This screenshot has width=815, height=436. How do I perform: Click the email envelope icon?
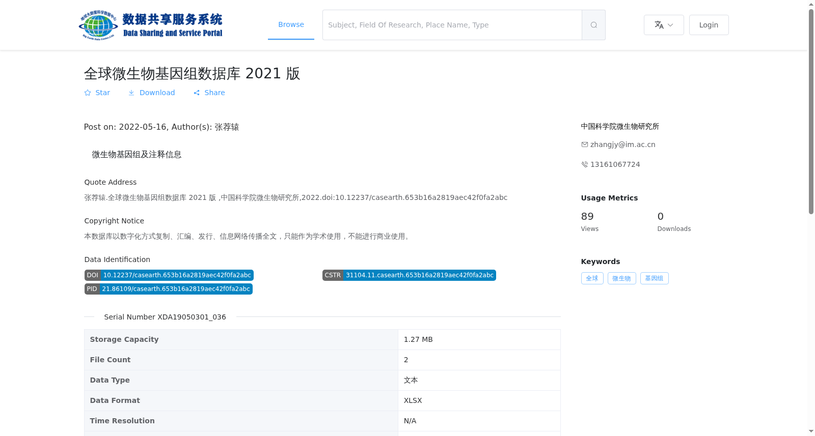point(585,144)
